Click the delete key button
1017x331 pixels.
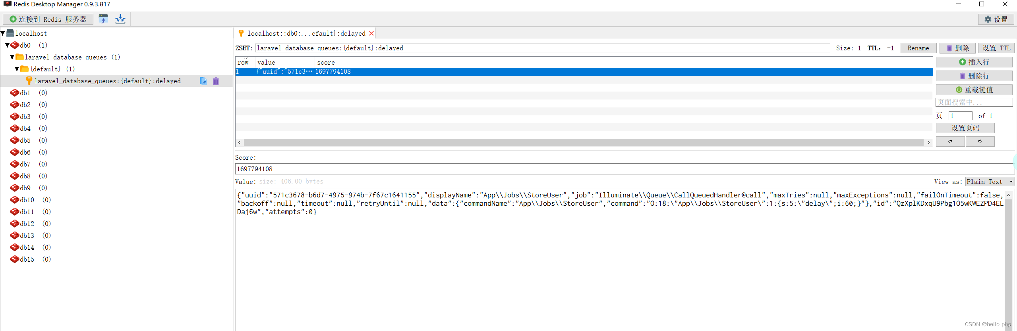click(x=957, y=48)
